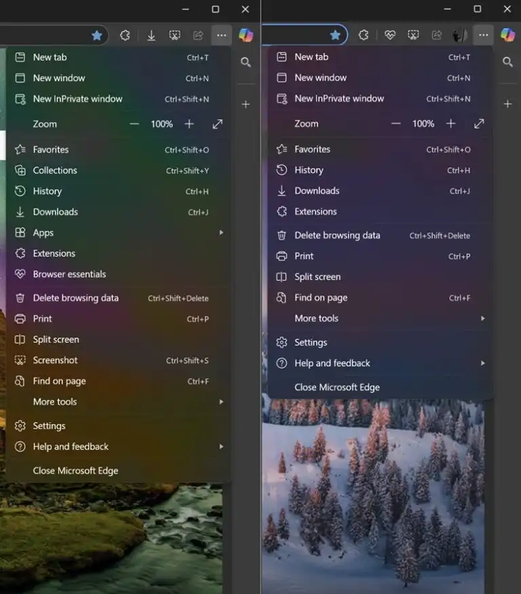This screenshot has width=521, height=594.
Task: Click the screenshot toolbar icon beside the Downloads toolbar icon
Action: tap(174, 35)
